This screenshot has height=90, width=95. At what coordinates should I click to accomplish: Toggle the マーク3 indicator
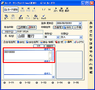pyautogui.click(x=36, y=83)
